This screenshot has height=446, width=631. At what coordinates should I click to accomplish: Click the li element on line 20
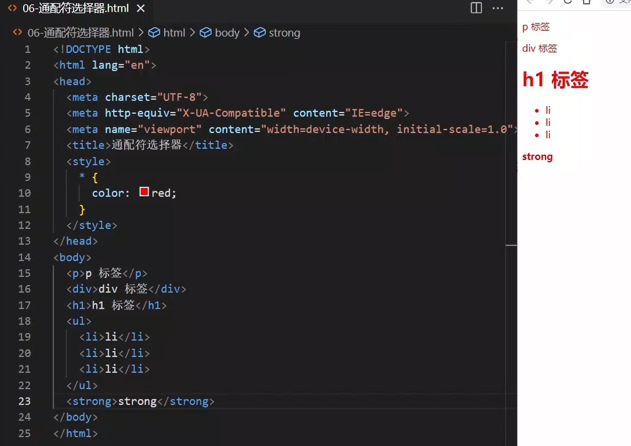115,353
